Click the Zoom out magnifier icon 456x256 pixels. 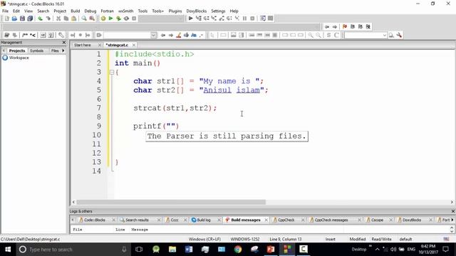(318, 35)
